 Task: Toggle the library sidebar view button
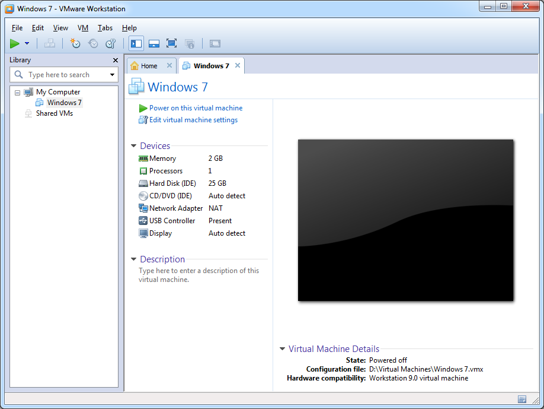click(136, 43)
